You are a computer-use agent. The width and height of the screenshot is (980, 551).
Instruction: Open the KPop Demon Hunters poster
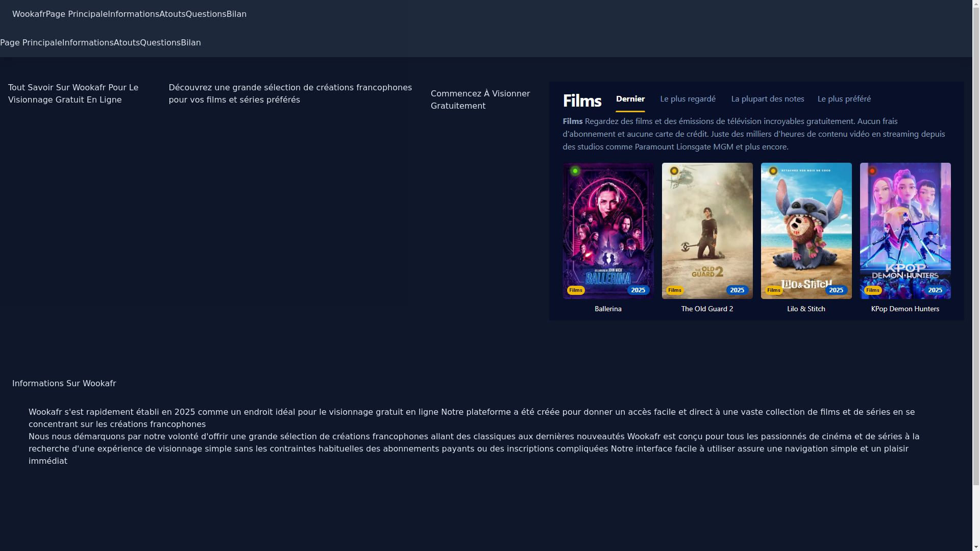905,231
